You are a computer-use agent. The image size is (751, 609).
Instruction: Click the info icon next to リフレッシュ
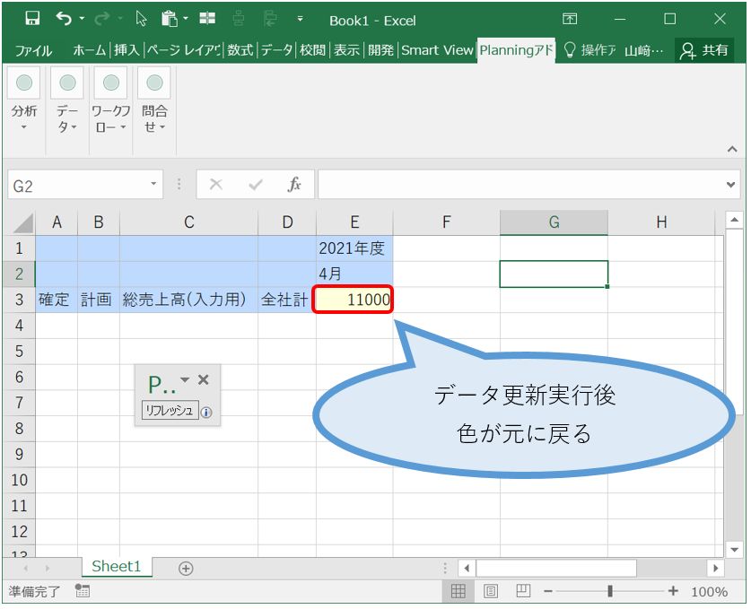[206, 413]
